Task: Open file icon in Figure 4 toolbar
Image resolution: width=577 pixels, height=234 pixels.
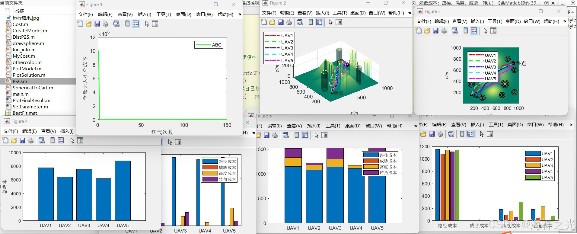Action: click(14, 140)
